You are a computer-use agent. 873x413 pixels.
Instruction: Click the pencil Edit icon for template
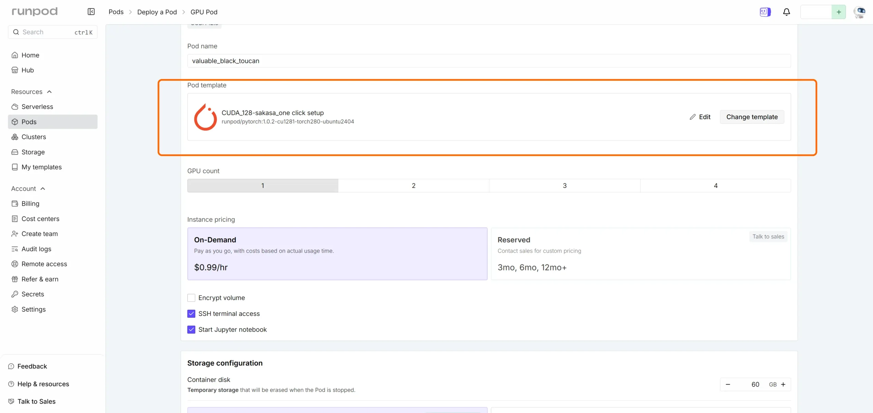click(x=693, y=117)
